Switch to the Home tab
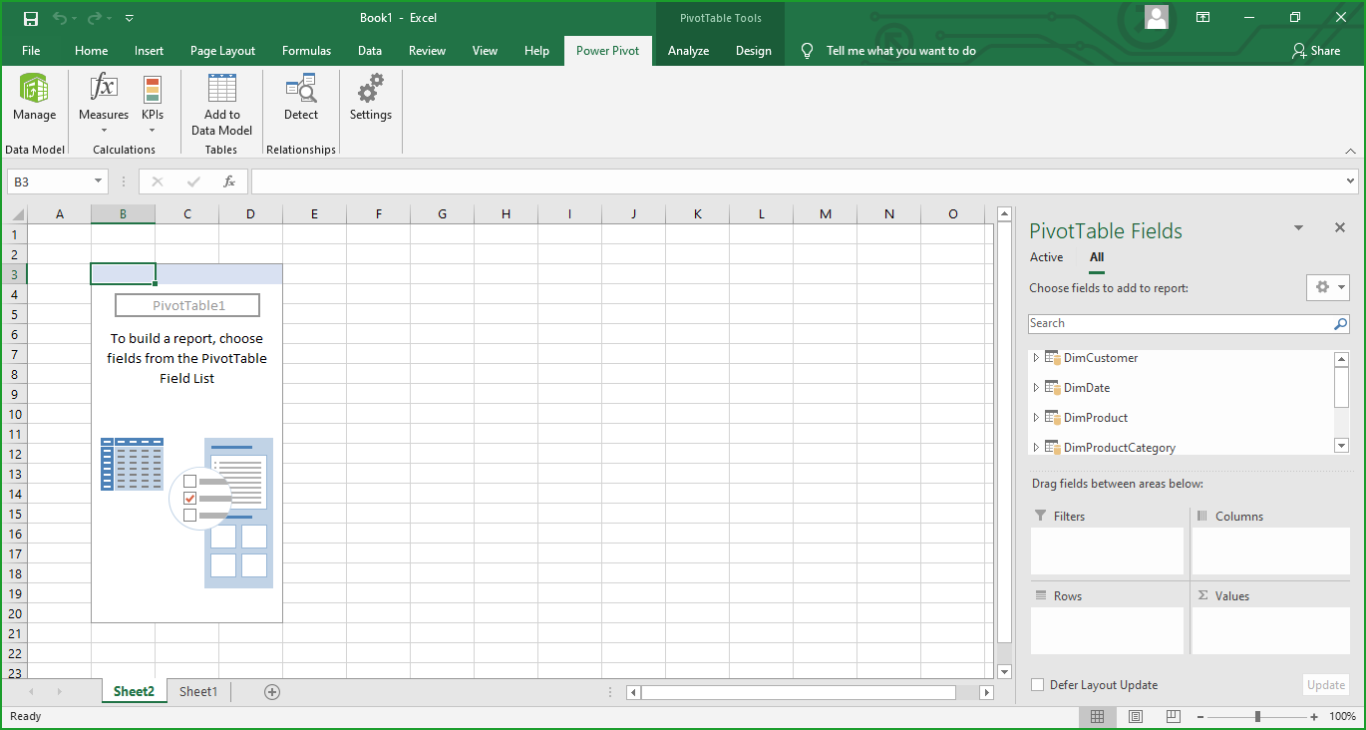The width and height of the screenshot is (1366, 730). click(91, 51)
